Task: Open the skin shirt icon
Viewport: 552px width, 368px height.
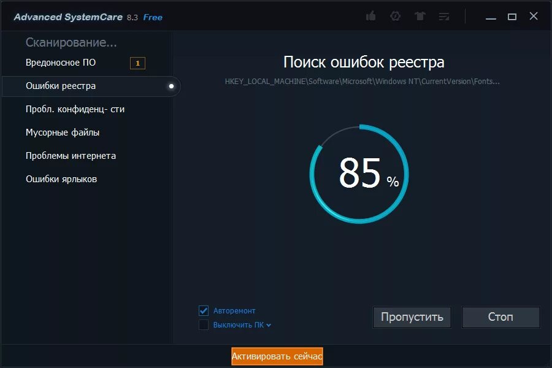Action: tap(420, 16)
